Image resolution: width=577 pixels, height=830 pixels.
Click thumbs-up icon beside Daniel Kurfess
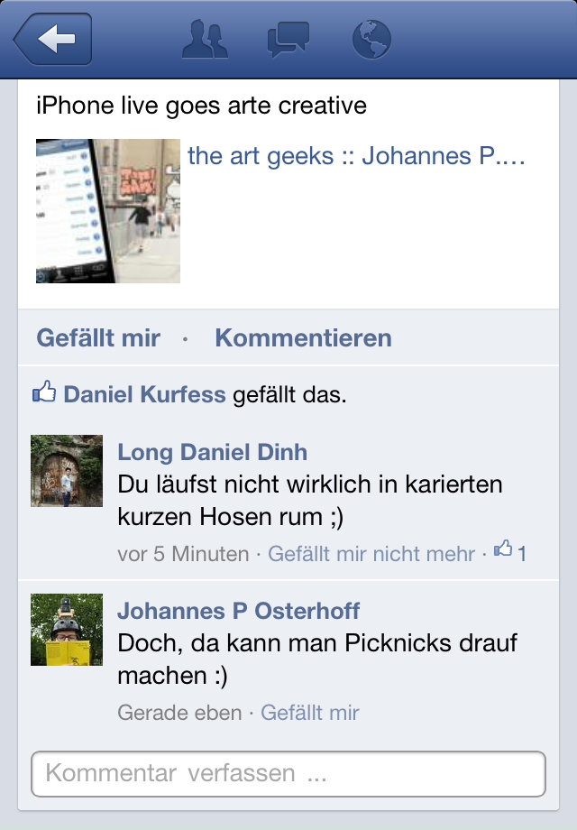[44, 392]
